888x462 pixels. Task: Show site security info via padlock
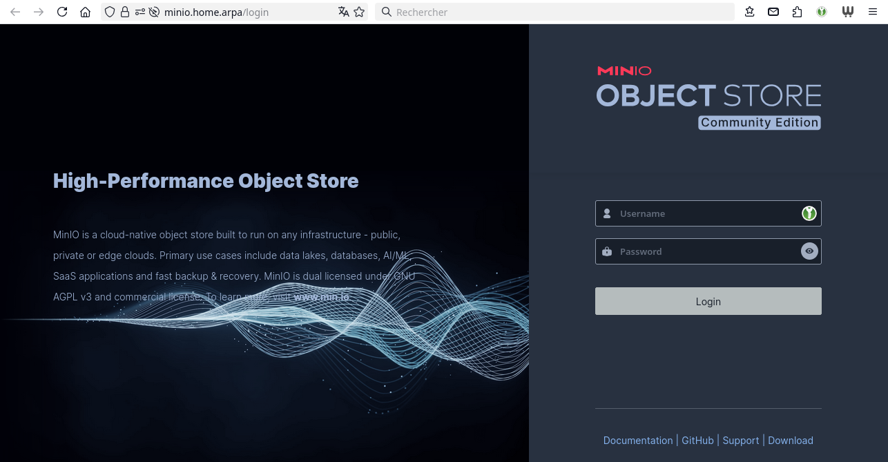(125, 12)
